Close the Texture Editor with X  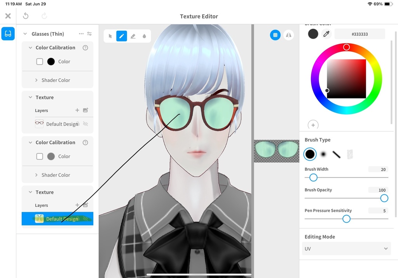point(8,16)
